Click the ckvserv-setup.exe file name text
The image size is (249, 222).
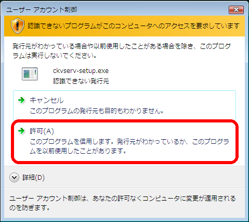pyautogui.click(x=81, y=71)
